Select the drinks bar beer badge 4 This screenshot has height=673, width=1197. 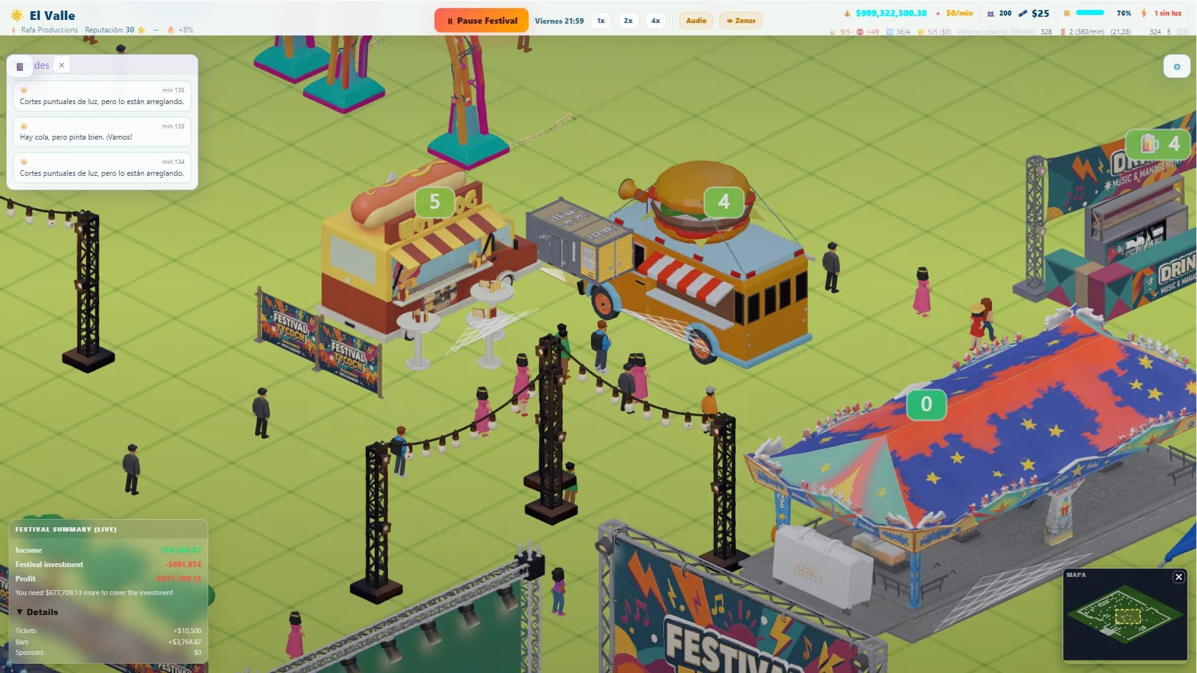[x=1160, y=144]
